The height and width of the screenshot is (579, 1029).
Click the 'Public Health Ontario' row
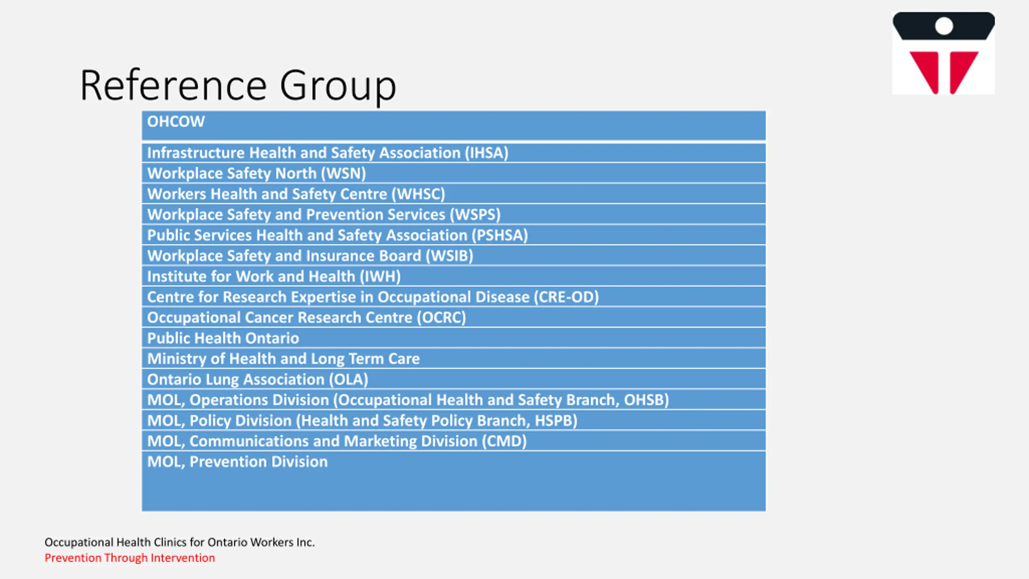454,338
